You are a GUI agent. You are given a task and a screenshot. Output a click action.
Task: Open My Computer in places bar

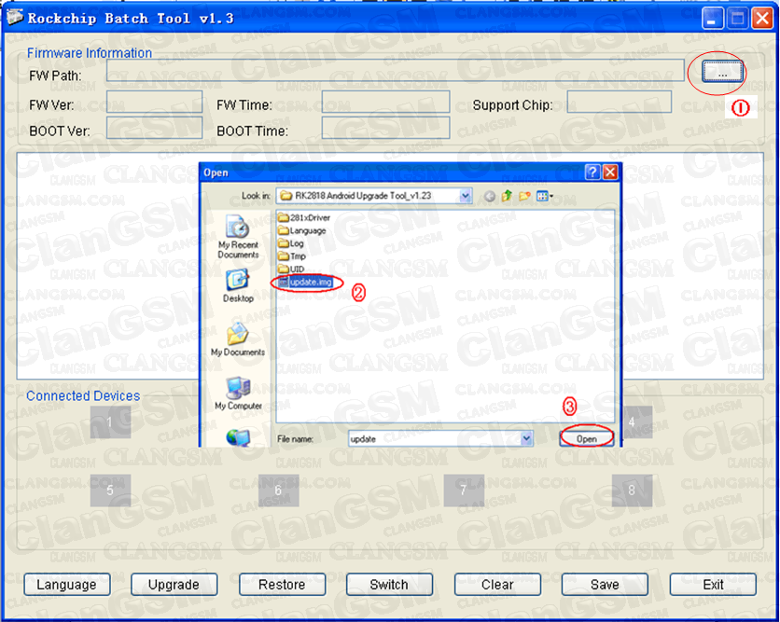[238, 394]
